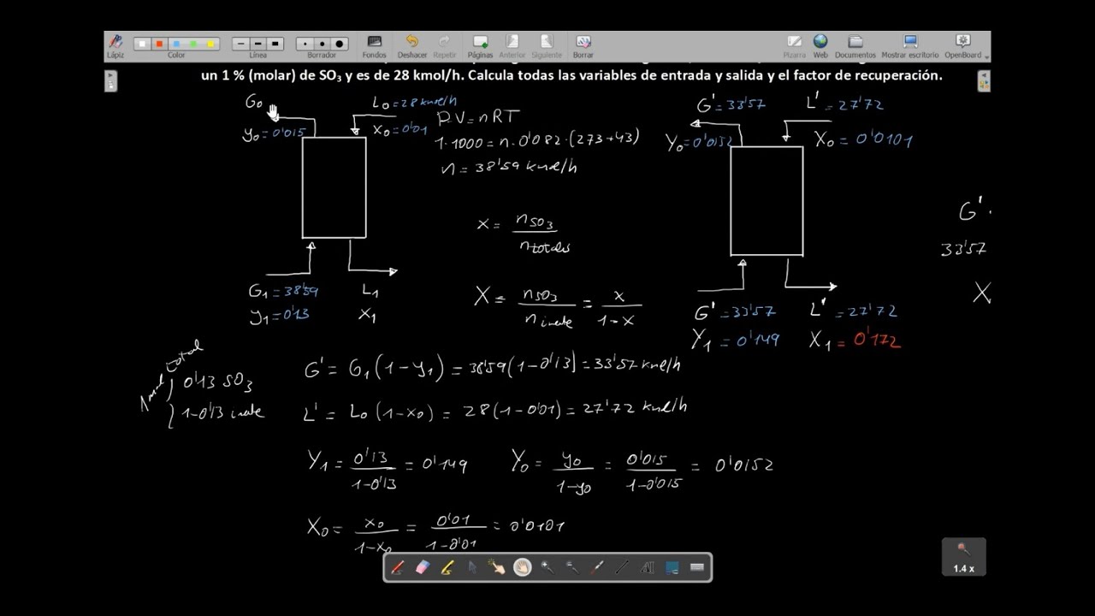Screen dimensions: 1095x616
Task: Select the medium line width
Action: tap(258, 44)
